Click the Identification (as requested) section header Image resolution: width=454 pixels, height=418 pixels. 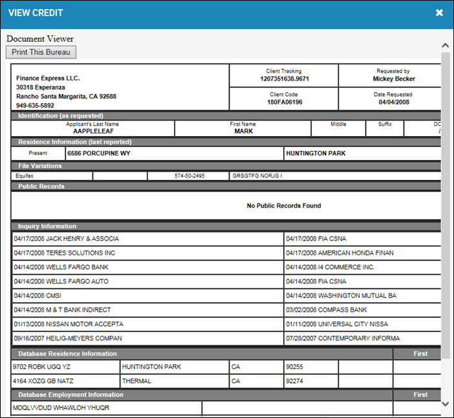226,116
